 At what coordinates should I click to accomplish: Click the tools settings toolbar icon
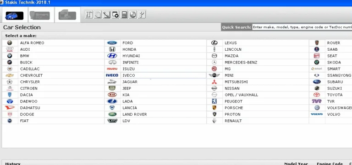[x=89, y=15]
